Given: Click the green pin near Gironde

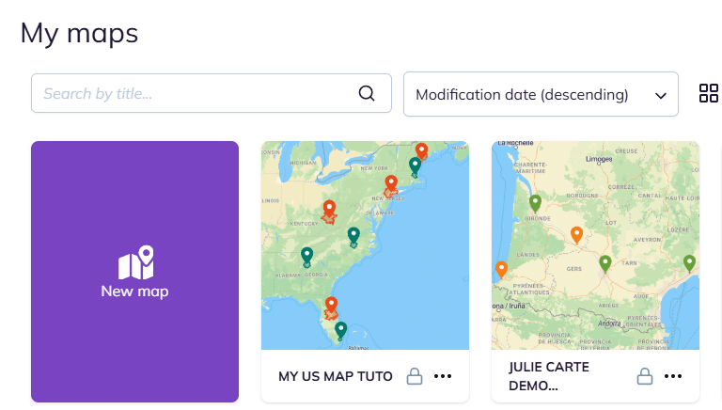Looking at the screenshot, I should pos(535,203).
